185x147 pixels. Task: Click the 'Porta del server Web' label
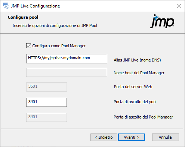point(133,87)
